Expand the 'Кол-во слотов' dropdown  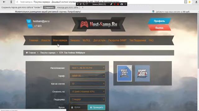point(87,84)
